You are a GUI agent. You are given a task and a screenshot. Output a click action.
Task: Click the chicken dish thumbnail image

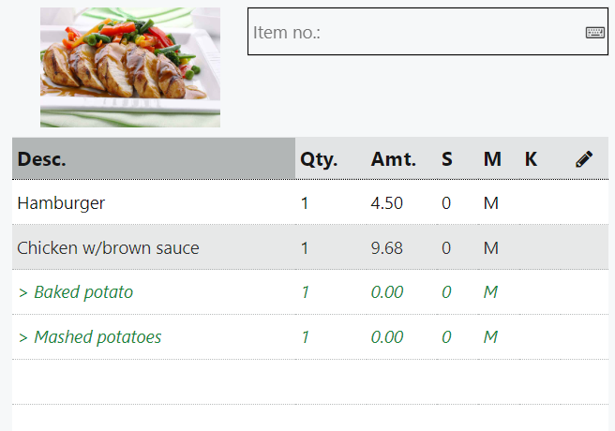130,67
